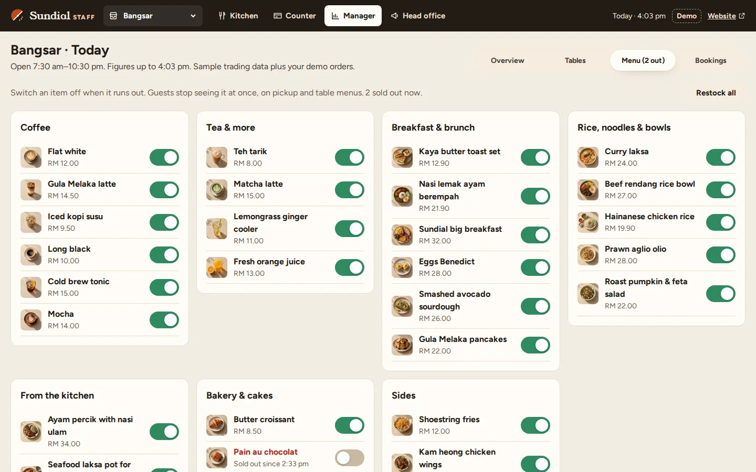Disable Beef rendang rice bowl
756x472 pixels.
pyautogui.click(x=721, y=190)
